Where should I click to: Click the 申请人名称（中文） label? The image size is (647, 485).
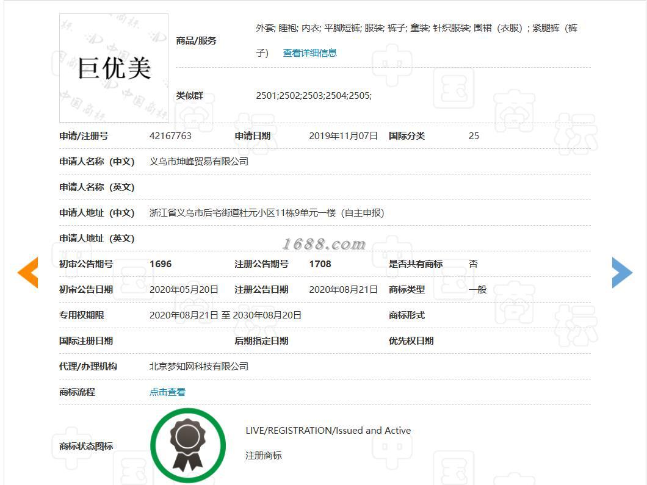[97, 162]
